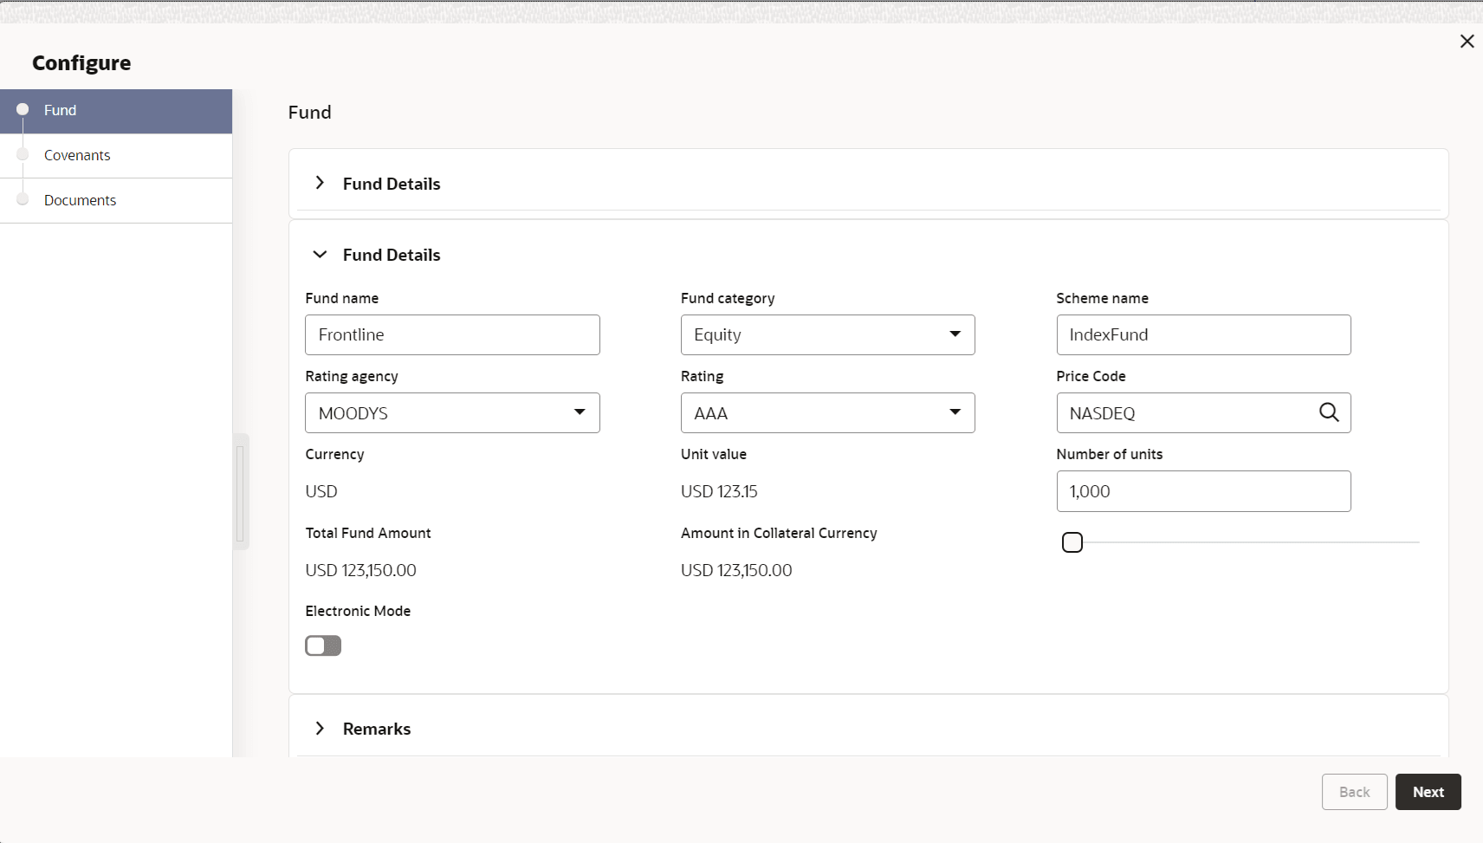Open the Rating agency dropdown
The width and height of the screenshot is (1483, 843).
[x=451, y=413]
